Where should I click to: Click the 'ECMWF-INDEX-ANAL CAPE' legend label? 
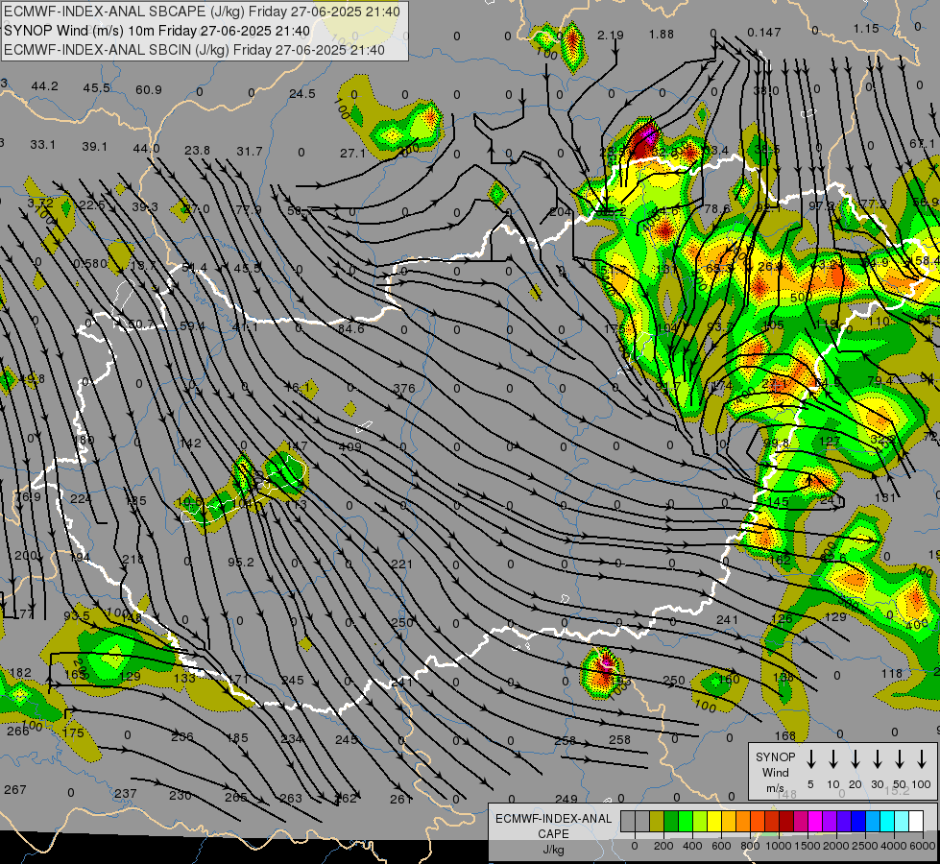click(x=553, y=827)
